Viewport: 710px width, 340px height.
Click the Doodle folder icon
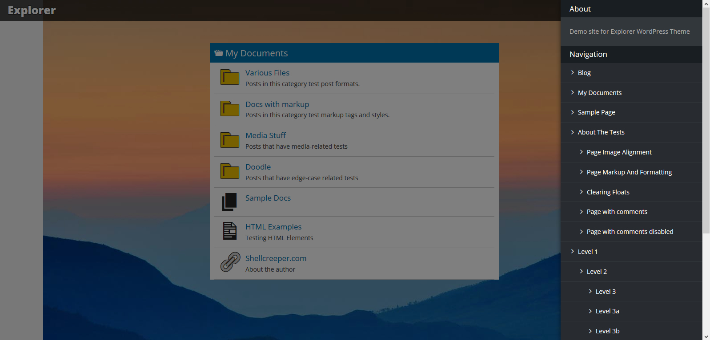pos(230,171)
